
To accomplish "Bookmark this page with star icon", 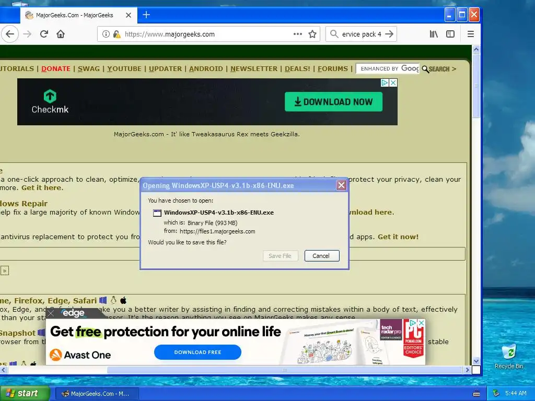I will [x=312, y=34].
